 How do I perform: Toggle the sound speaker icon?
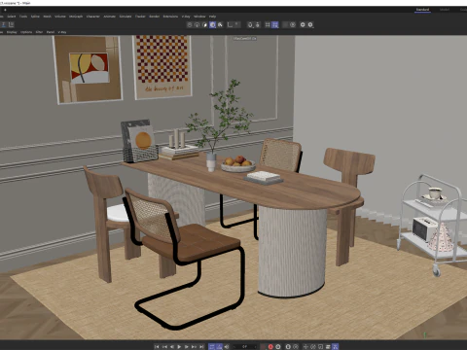pos(227,347)
